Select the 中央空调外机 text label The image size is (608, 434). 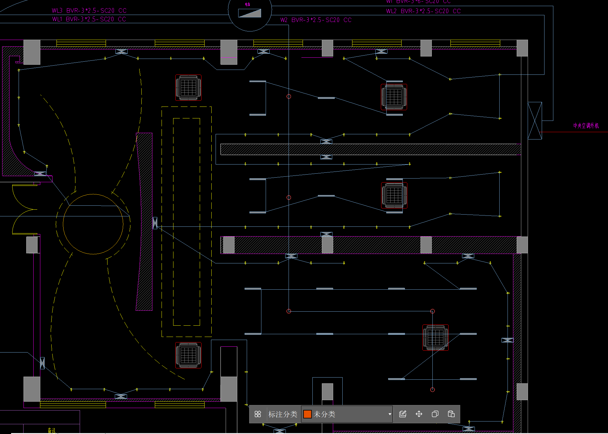(586, 125)
